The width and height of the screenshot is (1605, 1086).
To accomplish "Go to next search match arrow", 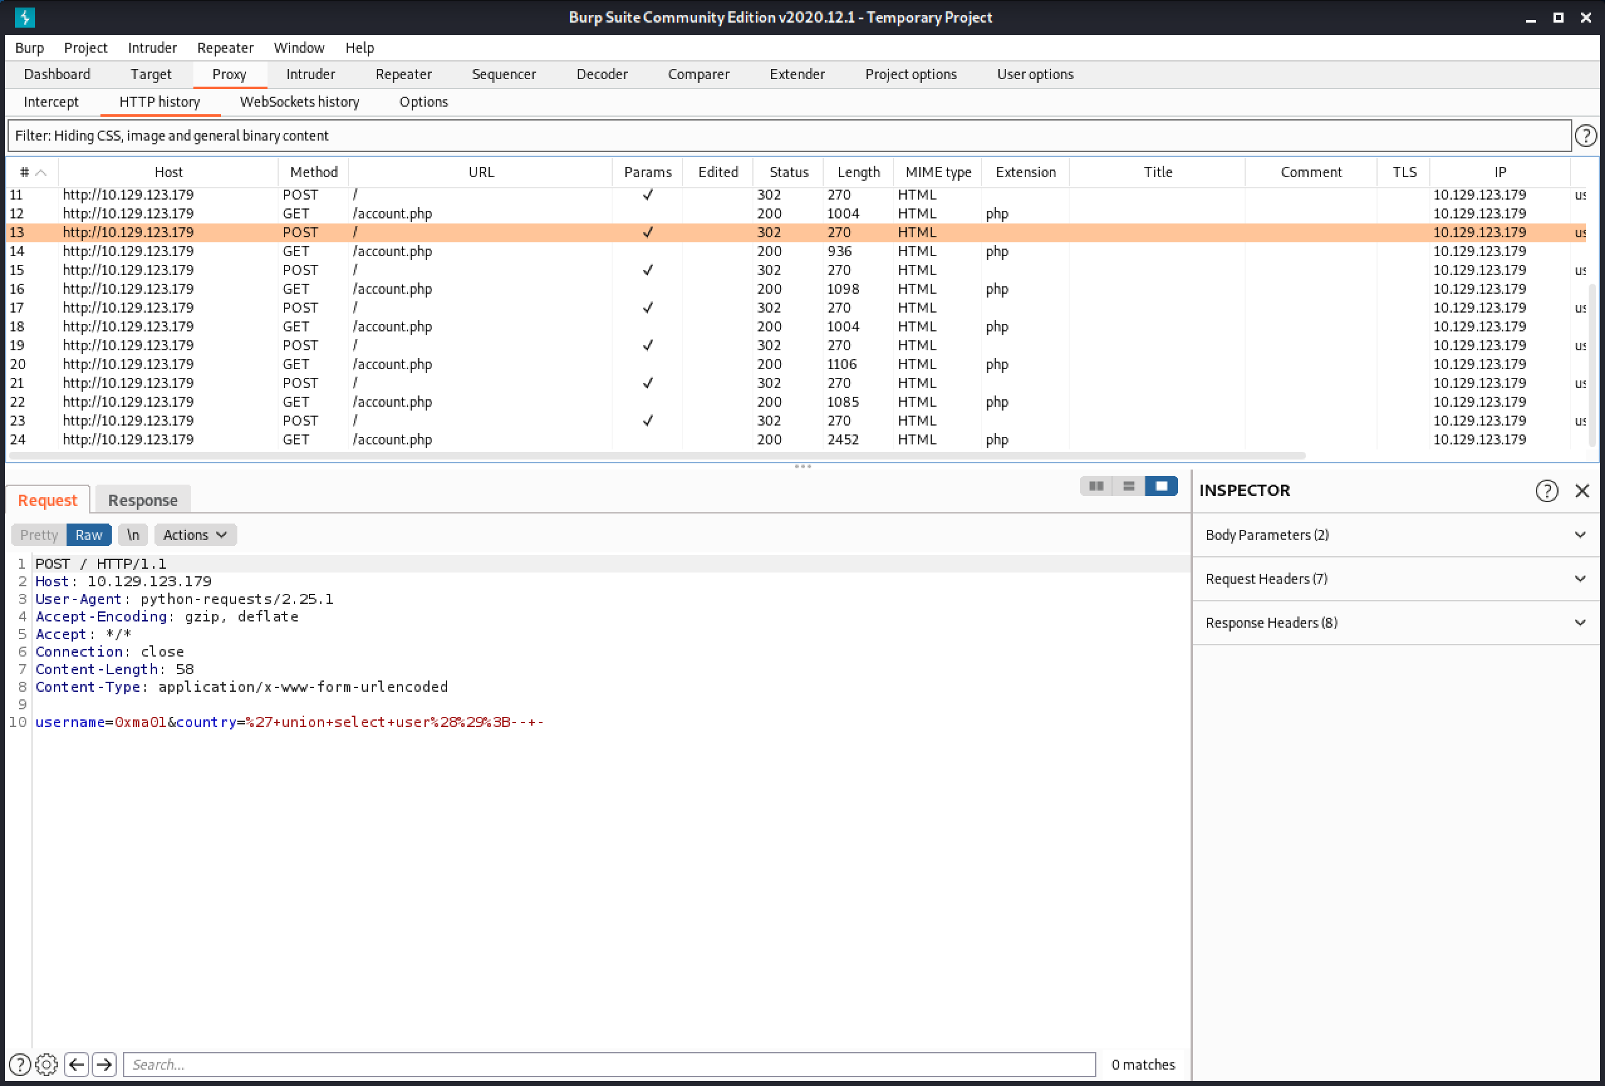I will pos(104,1064).
